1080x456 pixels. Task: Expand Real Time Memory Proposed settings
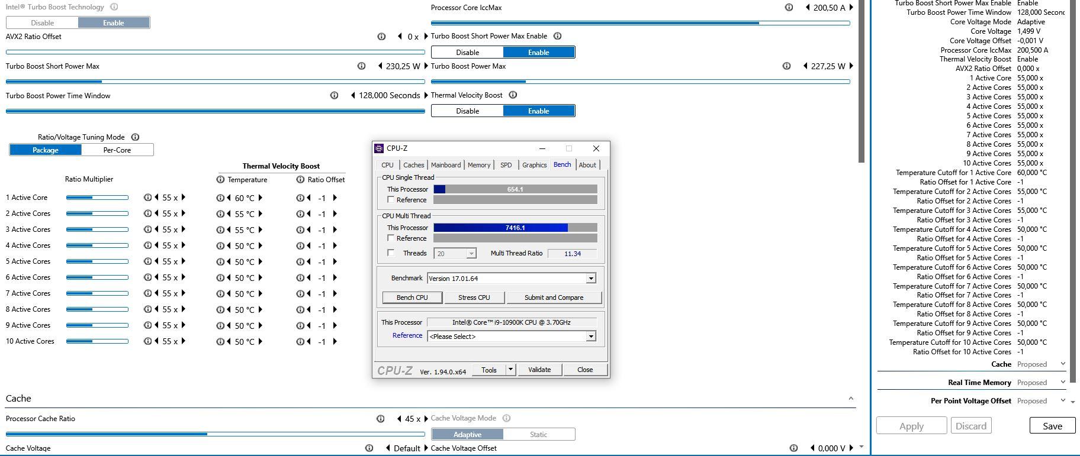(x=1063, y=382)
